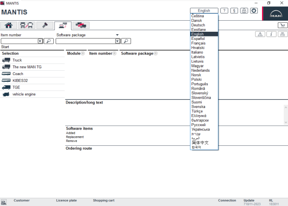
Task: Search by item number magnifier button
Action: click(x=48, y=41)
